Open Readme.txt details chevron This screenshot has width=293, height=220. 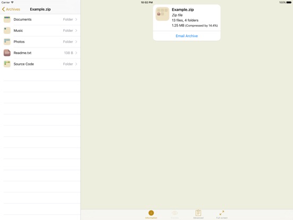click(x=76, y=53)
